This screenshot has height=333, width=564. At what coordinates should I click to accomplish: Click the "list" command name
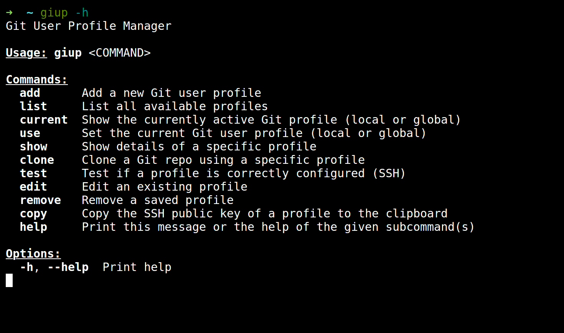(33, 106)
